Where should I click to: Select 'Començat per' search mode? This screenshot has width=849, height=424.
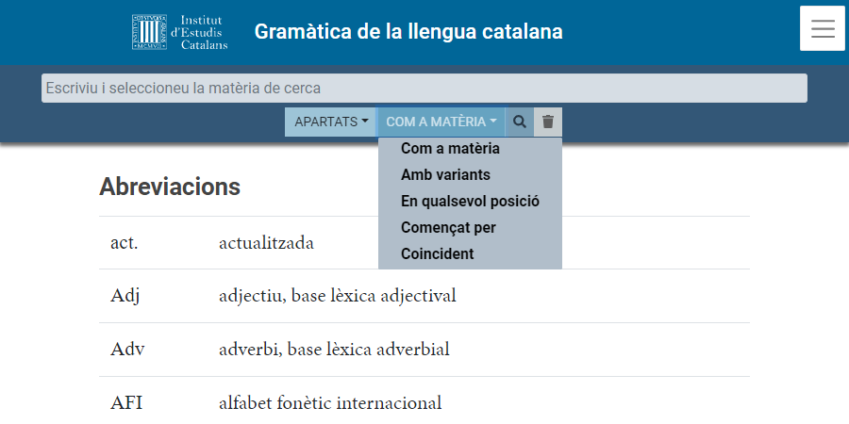tap(448, 228)
